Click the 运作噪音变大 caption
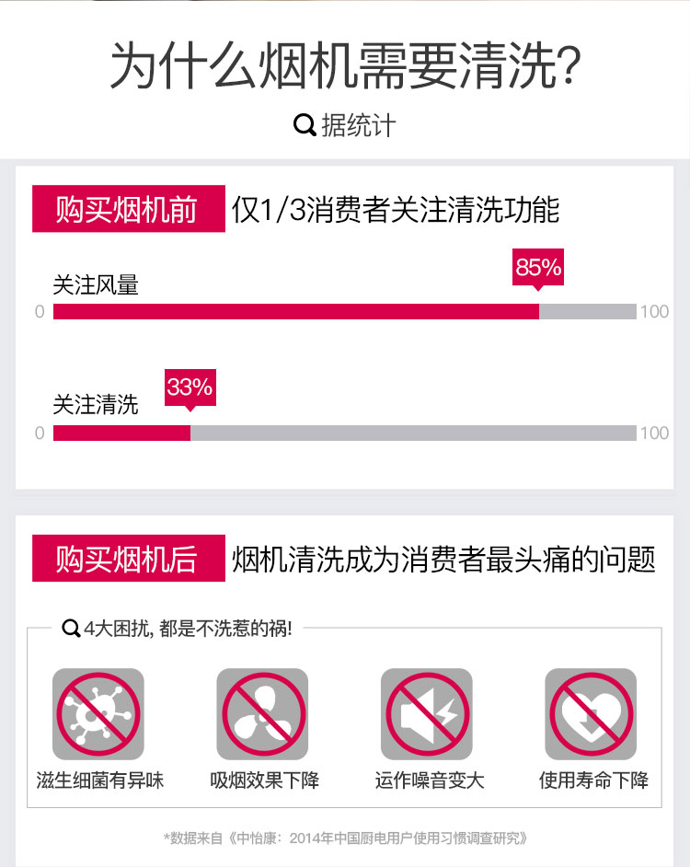 (429, 780)
